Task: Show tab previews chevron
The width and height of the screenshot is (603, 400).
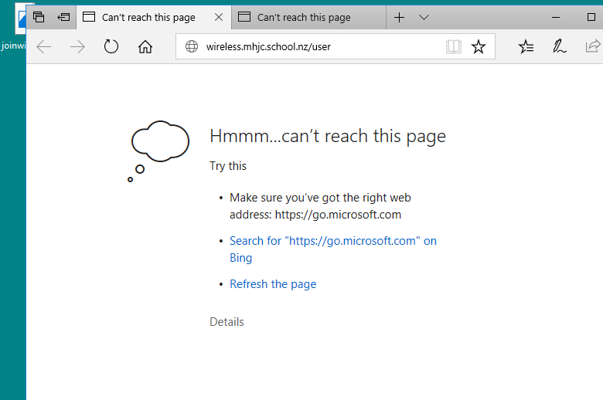Action: pos(424,17)
